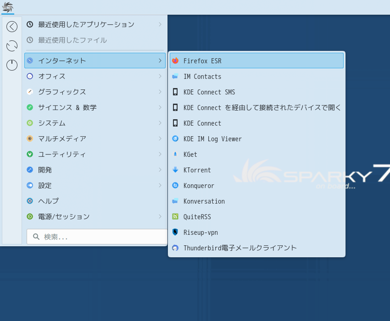Click the Sparky launcher icon in the panel

tap(7, 7)
